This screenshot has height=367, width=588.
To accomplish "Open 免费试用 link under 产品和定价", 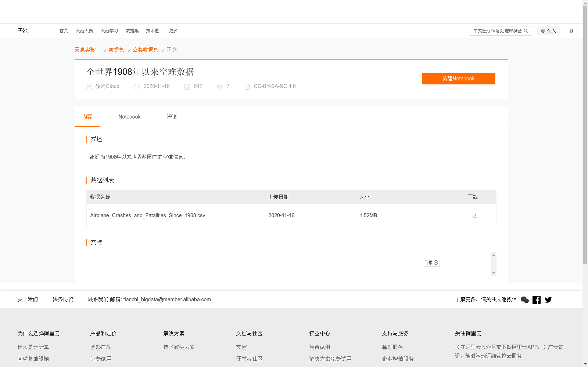I will point(101,359).
